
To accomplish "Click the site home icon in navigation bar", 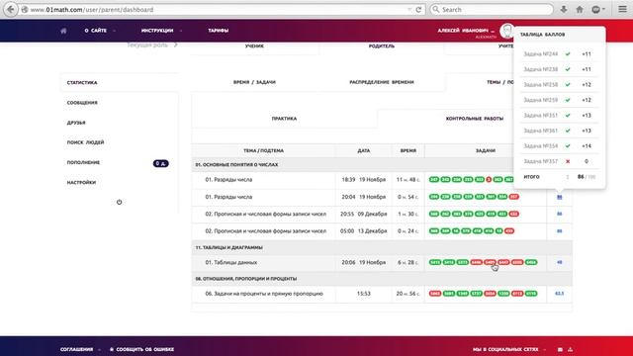I will 63,31.
